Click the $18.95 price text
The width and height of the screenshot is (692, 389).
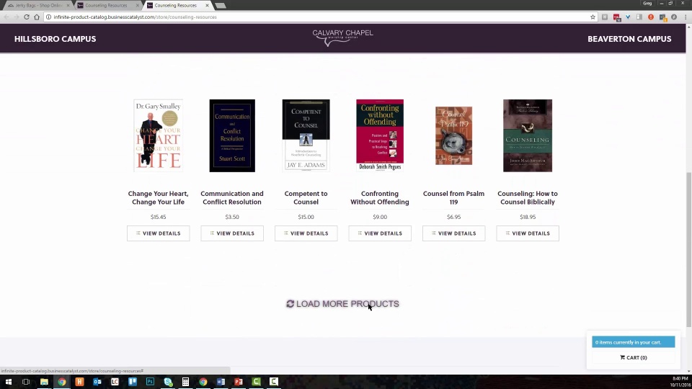pos(528,217)
